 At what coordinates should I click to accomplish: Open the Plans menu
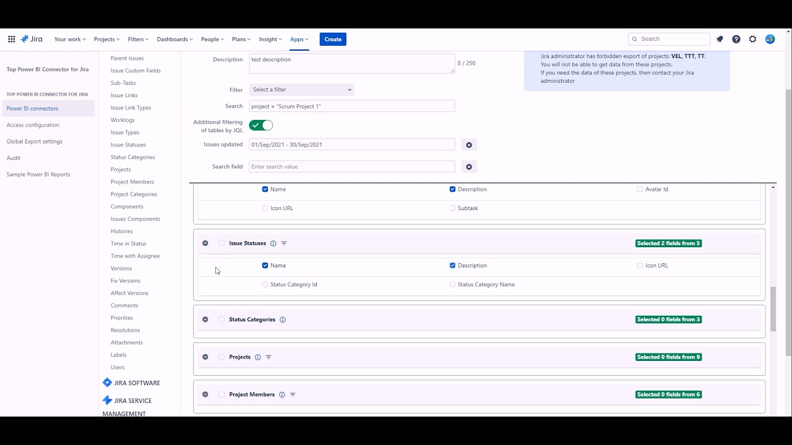pos(241,39)
